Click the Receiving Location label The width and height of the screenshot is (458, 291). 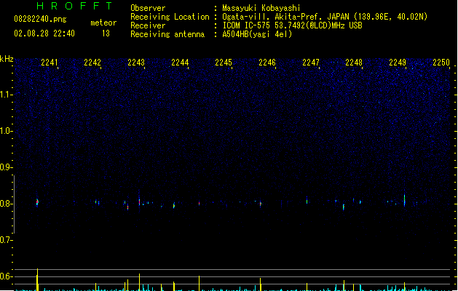170,17
